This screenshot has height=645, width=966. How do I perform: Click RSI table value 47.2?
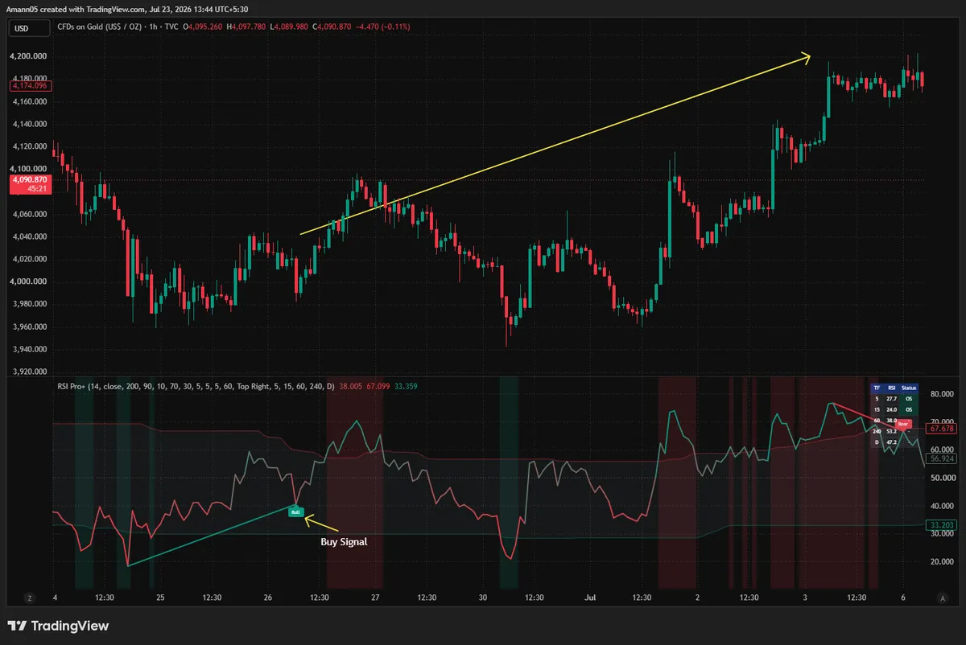tap(891, 442)
